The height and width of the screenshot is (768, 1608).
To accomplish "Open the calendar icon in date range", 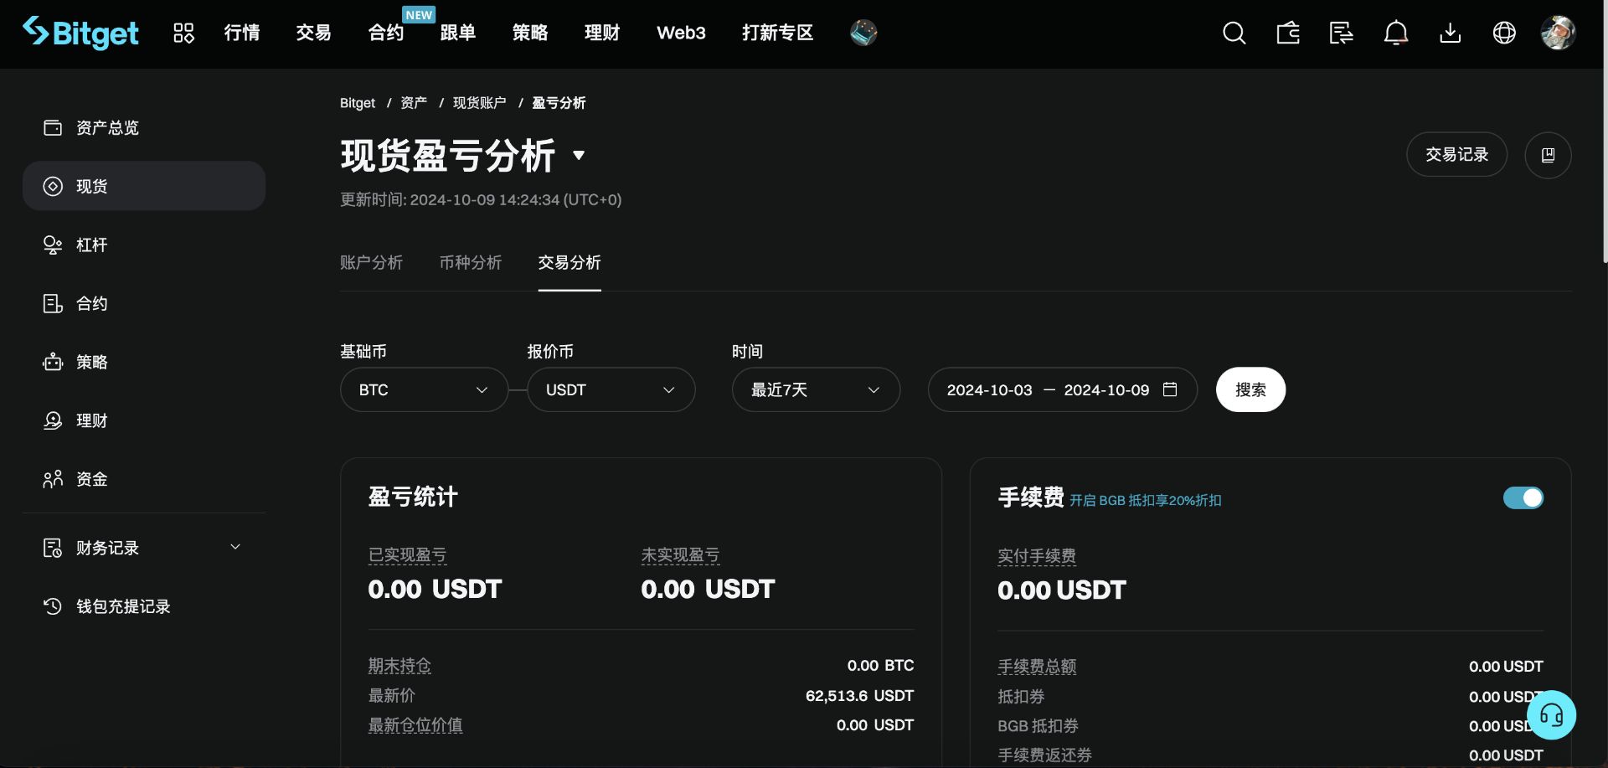I will pos(1170,389).
